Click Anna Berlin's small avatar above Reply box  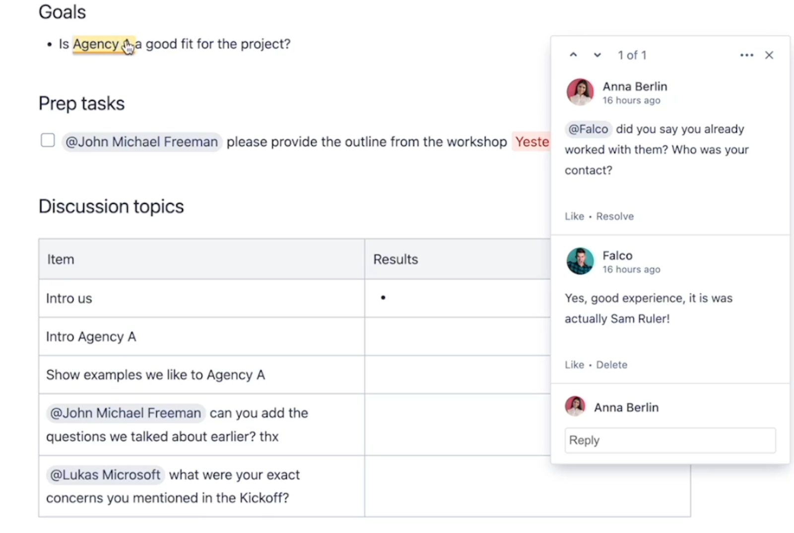[x=575, y=406]
